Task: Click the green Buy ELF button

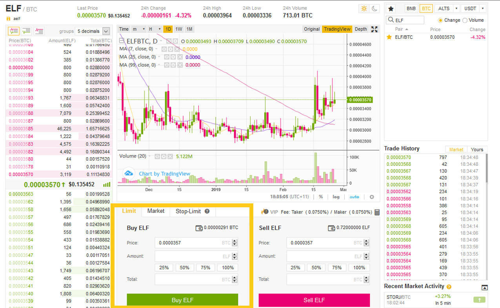Action: [x=182, y=300]
